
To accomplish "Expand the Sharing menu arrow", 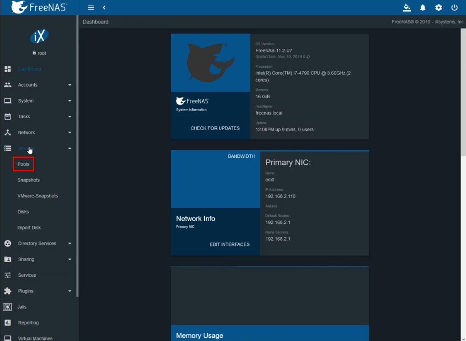I will click(70, 260).
